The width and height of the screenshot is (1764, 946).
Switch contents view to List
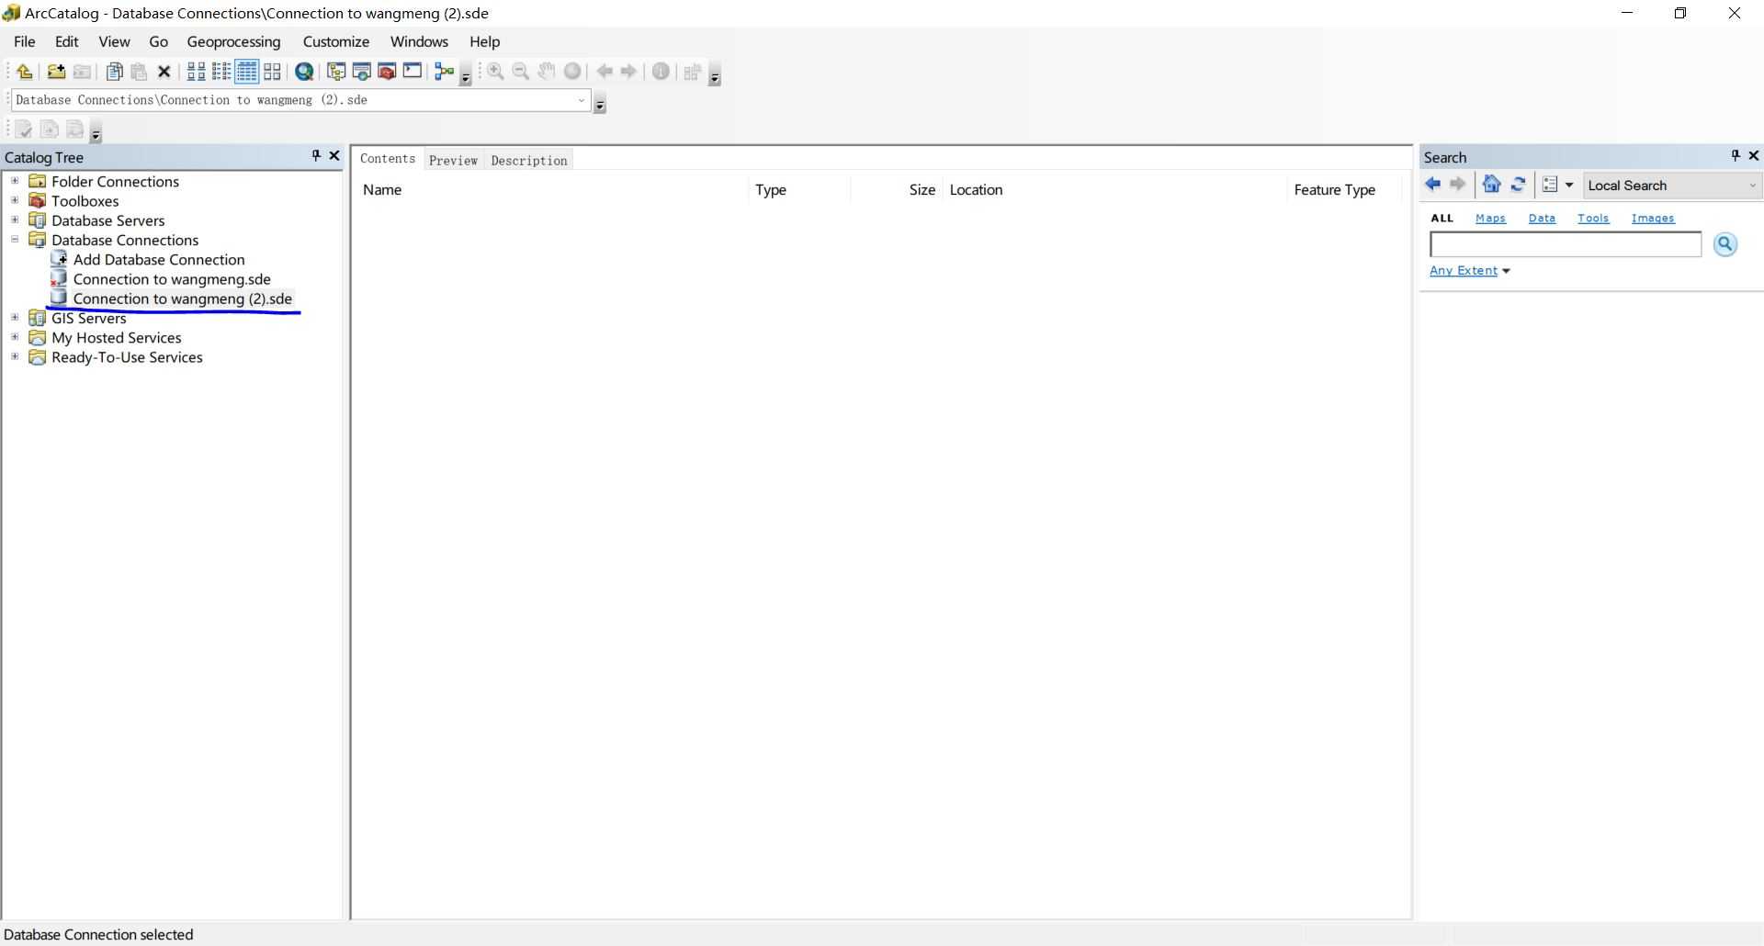[x=221, y=72]
